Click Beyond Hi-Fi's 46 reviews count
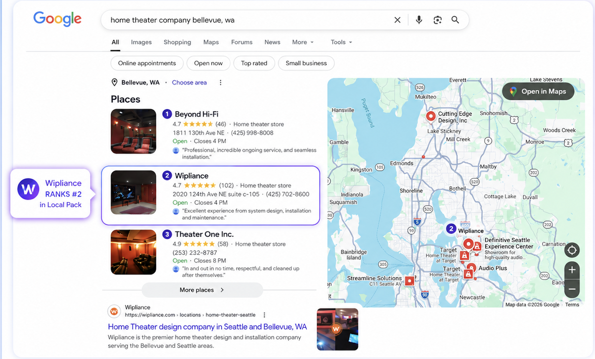This screenshot has height=359, width=595. (x=220, y=124)
